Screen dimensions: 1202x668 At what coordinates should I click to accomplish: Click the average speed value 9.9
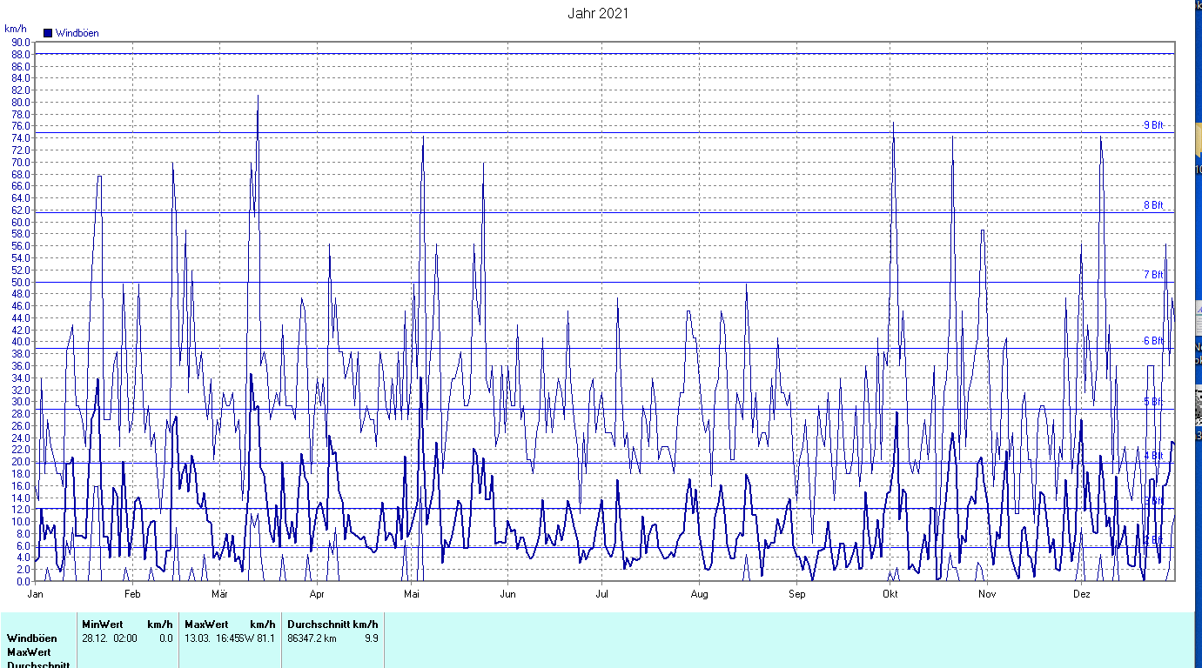(371, 638)
